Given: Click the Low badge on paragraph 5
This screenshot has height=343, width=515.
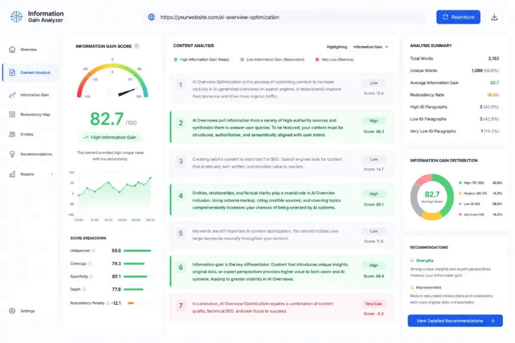Looking at the screenshot, I should click(374, 231).
